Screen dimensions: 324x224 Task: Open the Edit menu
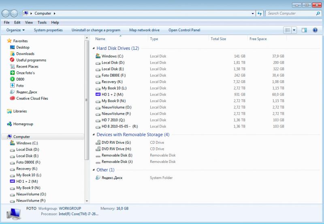pos(17,23)
